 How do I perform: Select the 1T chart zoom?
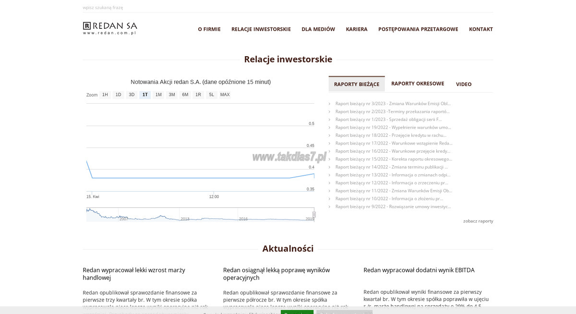tap(145, 95)
